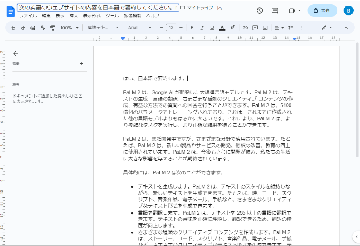Click the insert image icon

[x=265, y=28]
